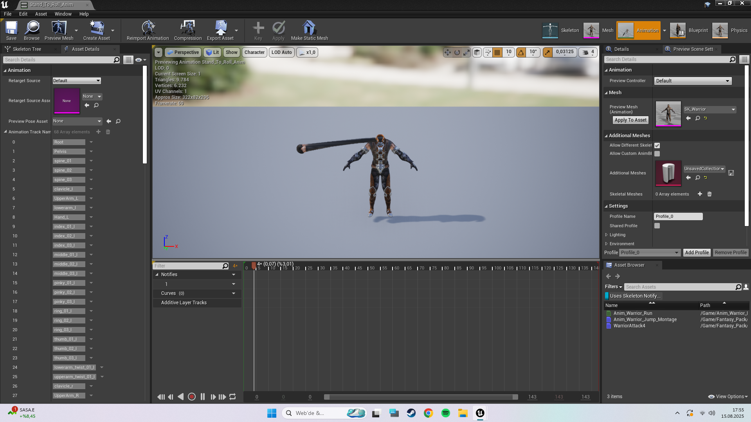Click the Create Asset toolbar icon
Image resolution: width=751 pixels, height=422 pixels.
tap(97, 31)
